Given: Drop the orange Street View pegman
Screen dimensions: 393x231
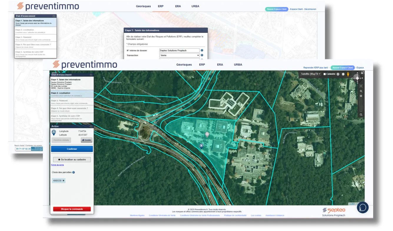Looking at the screenshot, I should [348, 74].
